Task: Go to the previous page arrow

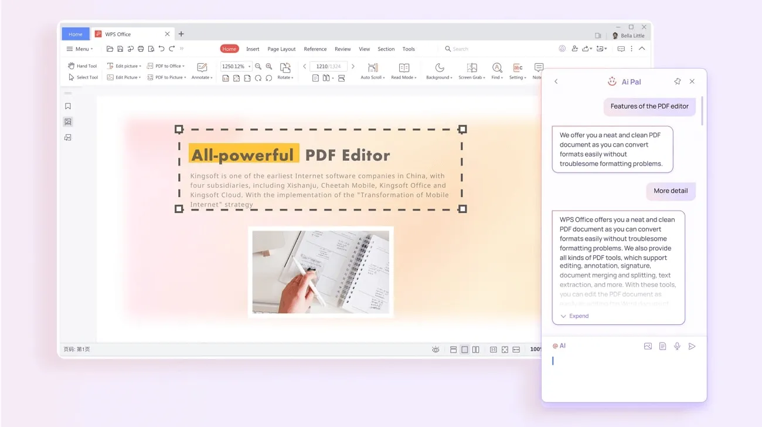Action: [x=304, y=66]
